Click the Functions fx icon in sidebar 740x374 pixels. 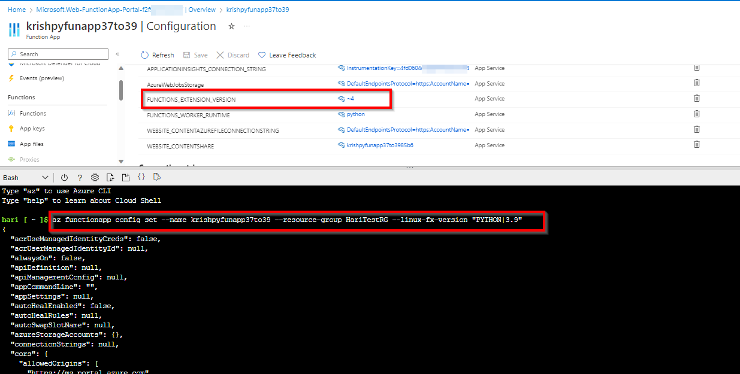pos(11,114)
